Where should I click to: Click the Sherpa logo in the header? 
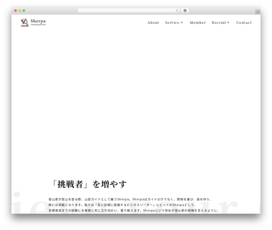(33, 22)
